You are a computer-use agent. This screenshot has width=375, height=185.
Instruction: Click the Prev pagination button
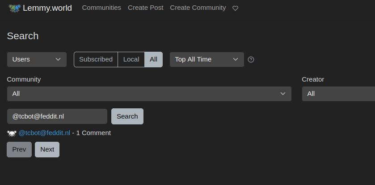click(x=19, y=149)
